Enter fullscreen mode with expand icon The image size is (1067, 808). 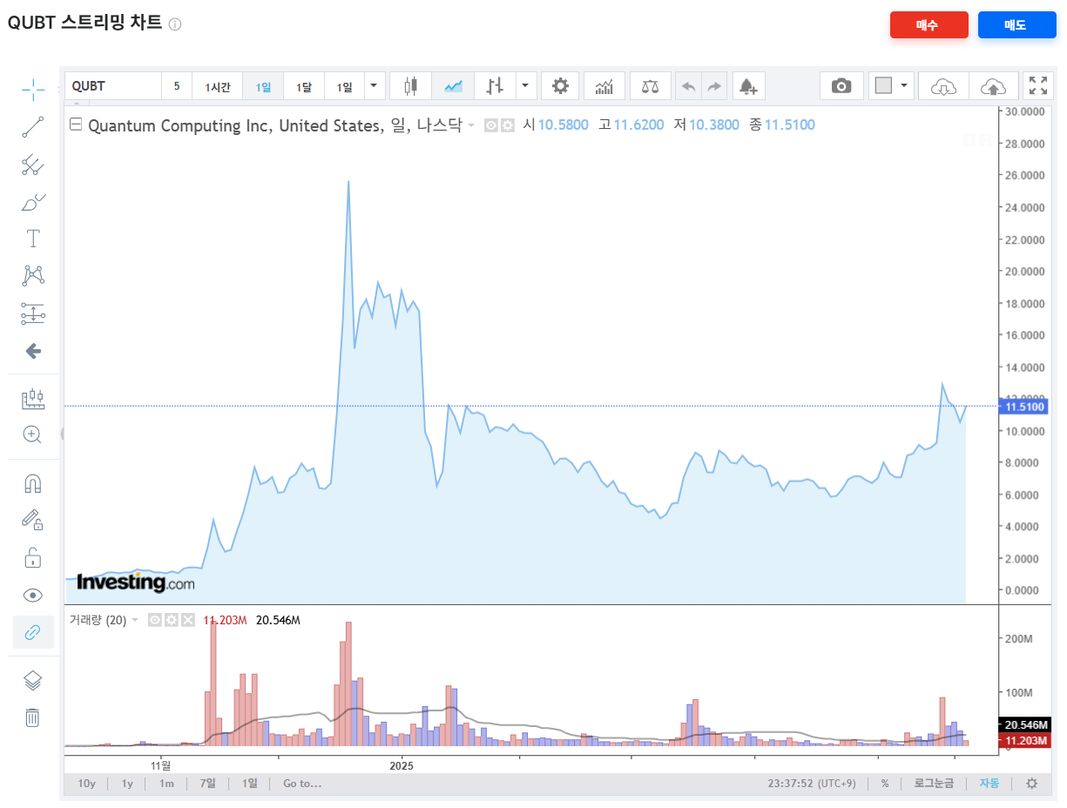click(x=1038, y=86)
